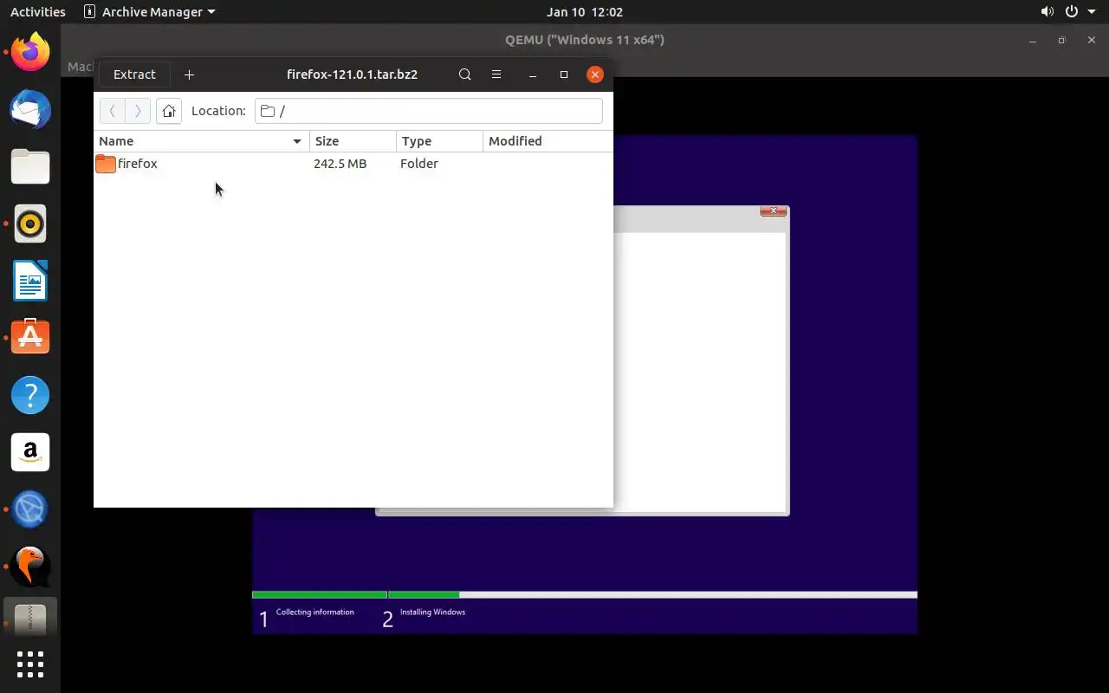Click the 242.5 MB size value
This screenshot has height=693, width=1109.
(x=340, y=164)
